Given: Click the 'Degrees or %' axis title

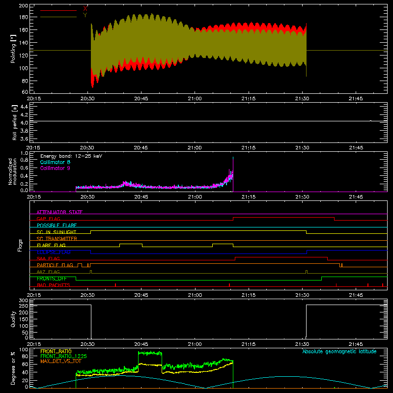Looking at the screenshot, I should tap(13, 368).
